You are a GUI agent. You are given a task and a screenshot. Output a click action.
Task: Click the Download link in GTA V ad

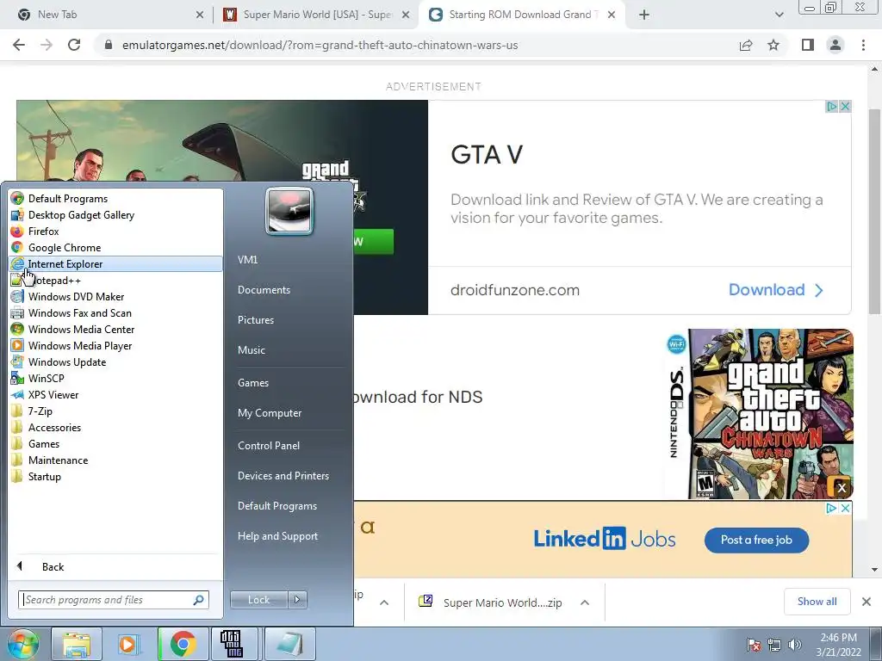click(776, 289)
